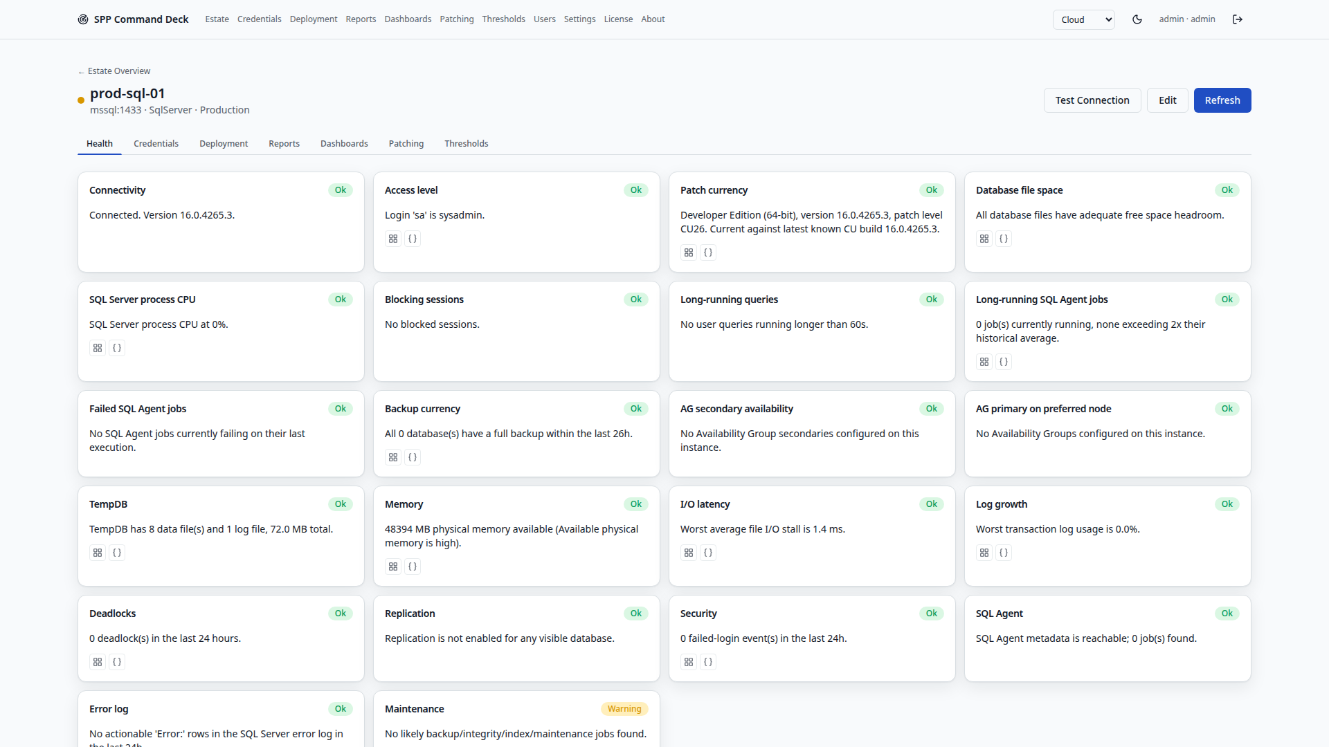1329x747 pixels.
Task: Open Credentials in the top navigation
Action: [x=259, y=19]
